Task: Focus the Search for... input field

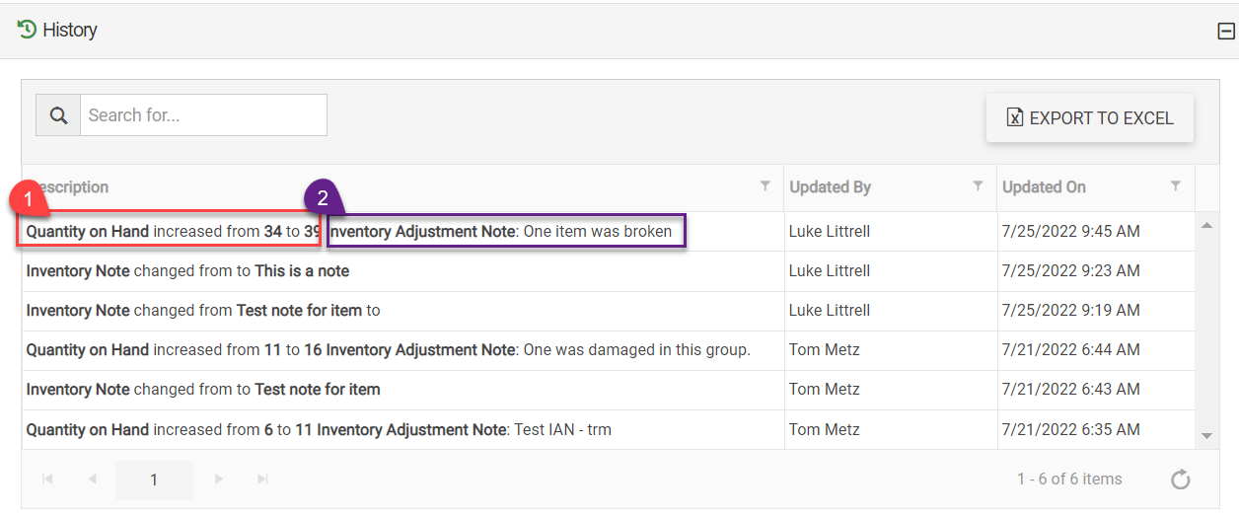Action: 202,115
